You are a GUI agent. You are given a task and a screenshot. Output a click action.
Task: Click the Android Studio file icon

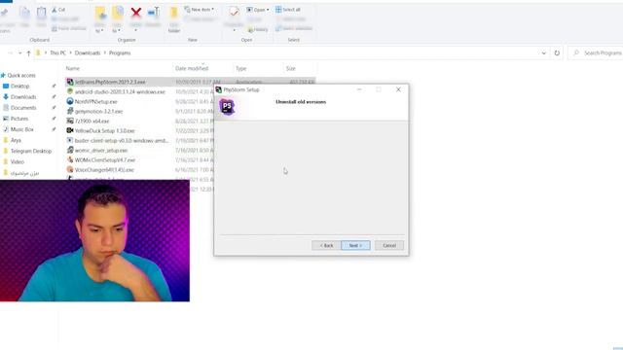pos(70,91)
